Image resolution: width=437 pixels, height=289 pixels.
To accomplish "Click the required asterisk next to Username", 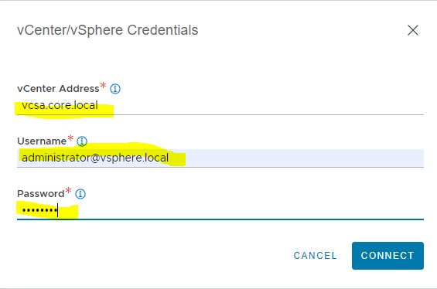I will [70, 138].
